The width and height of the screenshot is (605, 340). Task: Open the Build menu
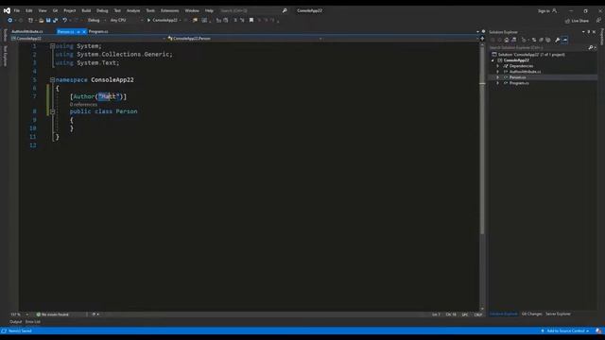[x=86, y=10]
